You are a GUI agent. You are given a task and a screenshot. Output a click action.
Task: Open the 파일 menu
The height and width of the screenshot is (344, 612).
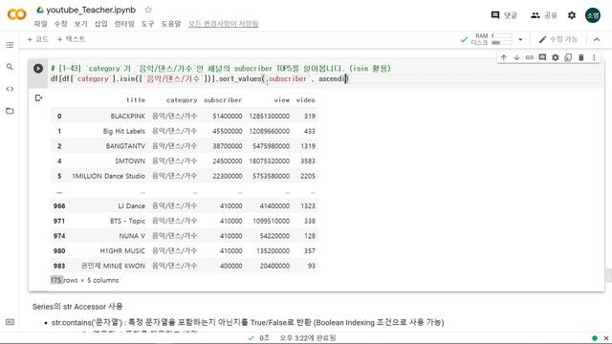[x=40, y=24]
